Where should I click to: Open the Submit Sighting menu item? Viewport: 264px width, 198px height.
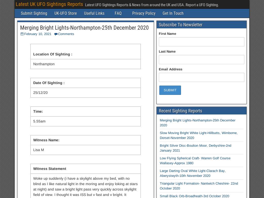pos(34,13)
